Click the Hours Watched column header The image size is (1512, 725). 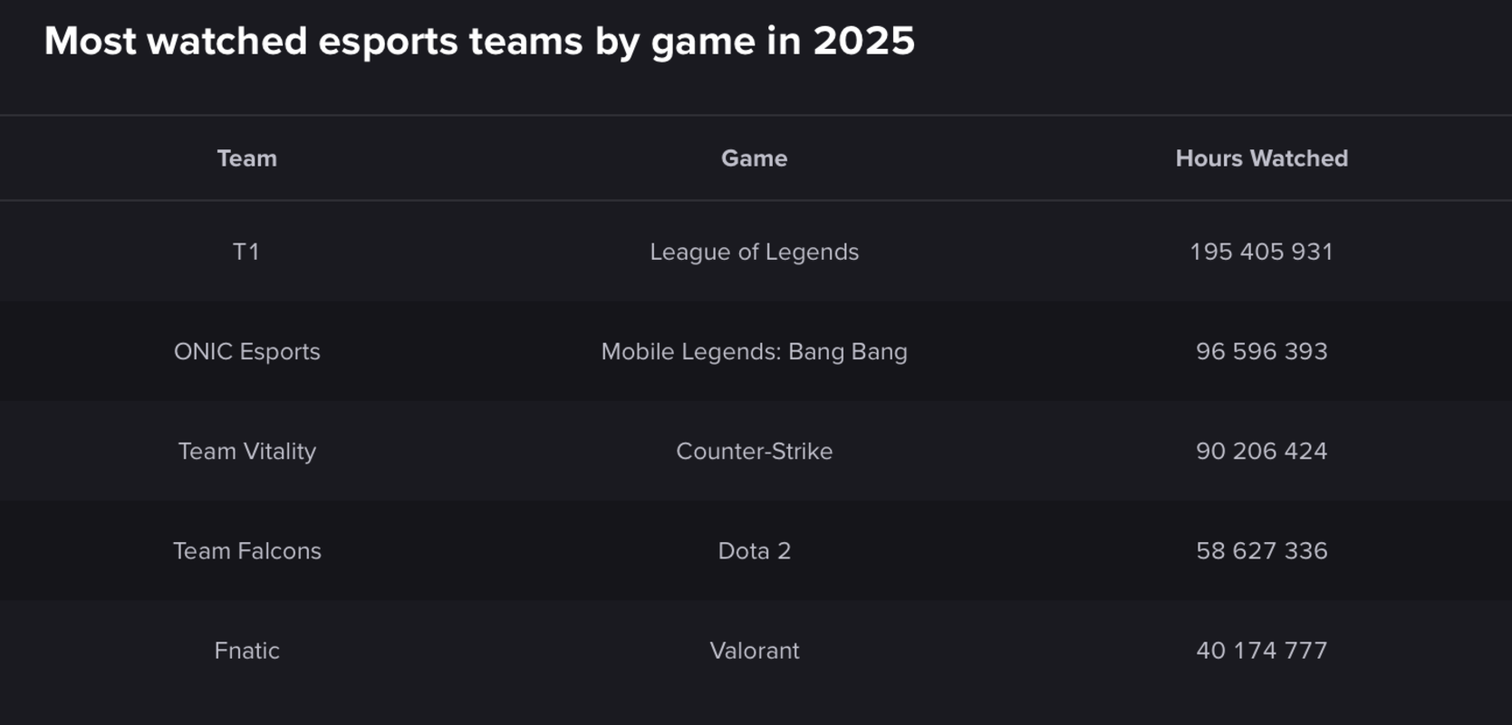pyautogui.click(x=1261, y=158)
